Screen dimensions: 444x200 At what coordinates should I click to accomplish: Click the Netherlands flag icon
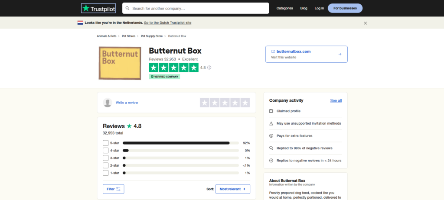point(80,23)
